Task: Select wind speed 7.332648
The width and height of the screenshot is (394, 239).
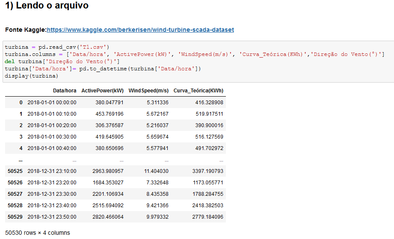Action: pyautogui.click(x=158, y=183)
